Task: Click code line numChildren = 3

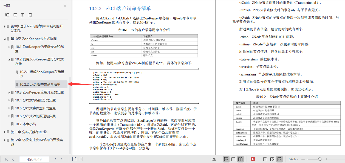Action: (x=103, y=100)
